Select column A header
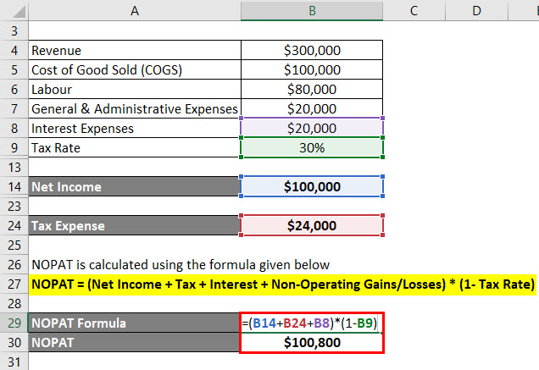Viewport: 539px width, 370px height. (x=135, y=10)
